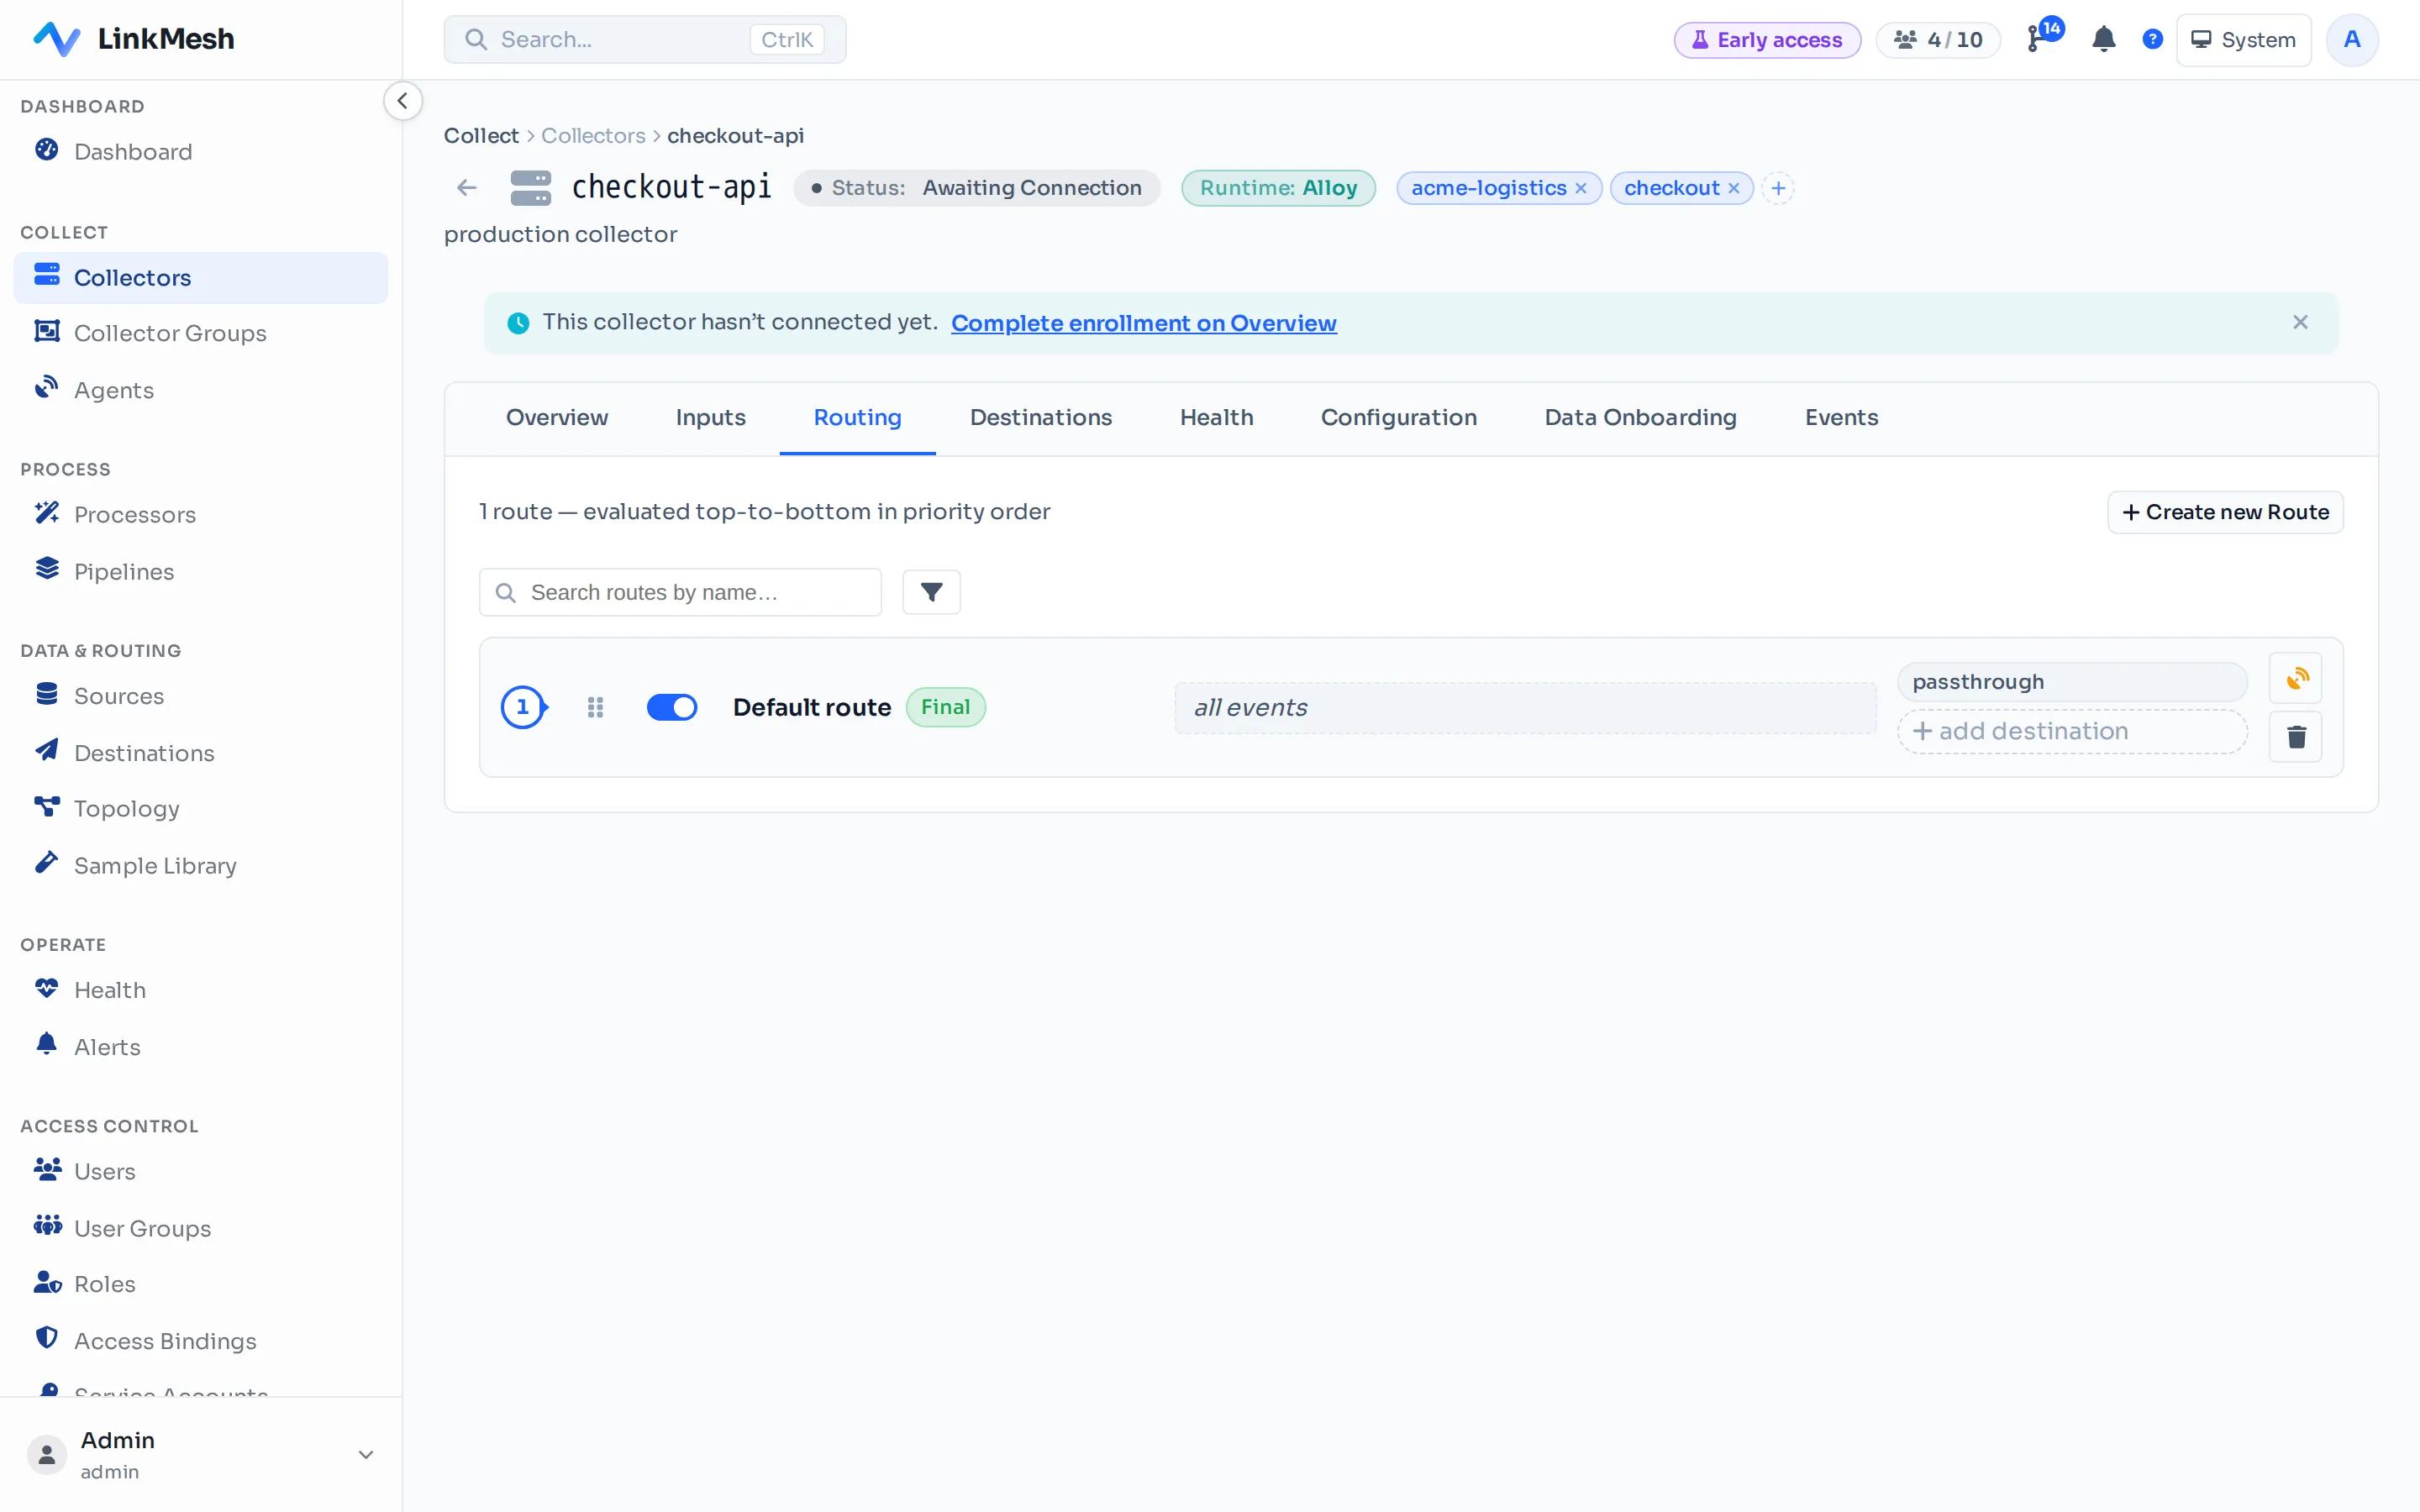Focus the global Search field

(645, 40)
